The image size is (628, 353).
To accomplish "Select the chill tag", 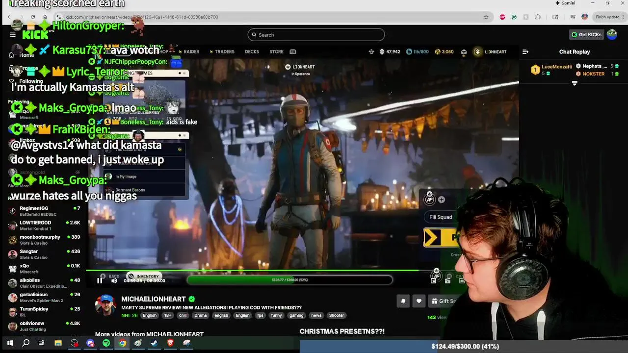I will click(183, 315).
